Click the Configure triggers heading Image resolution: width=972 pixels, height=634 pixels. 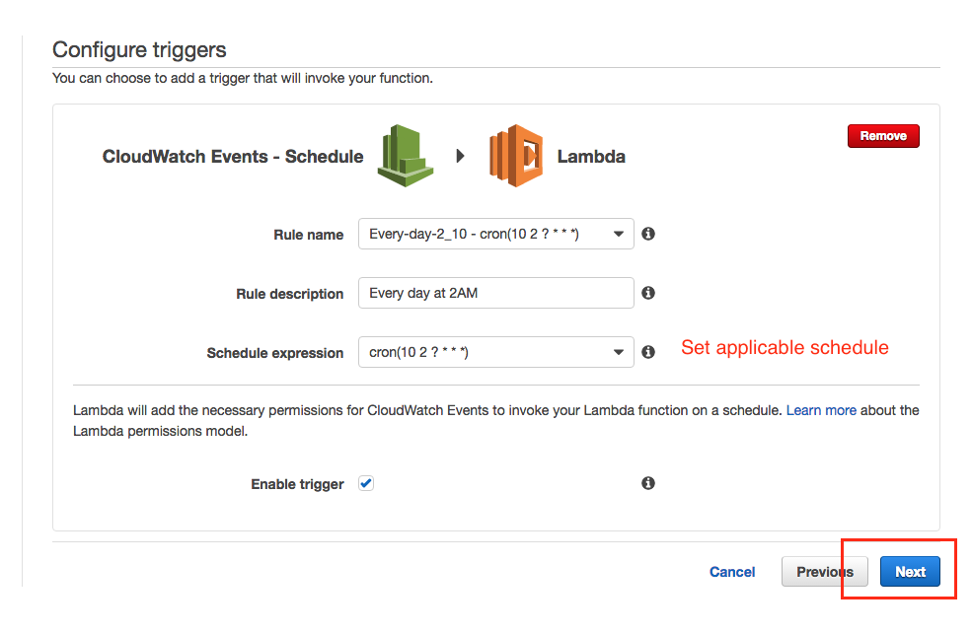tap(139, 50)
